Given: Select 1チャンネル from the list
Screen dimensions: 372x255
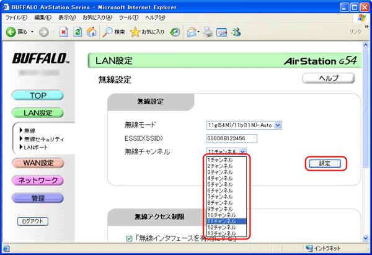Looking at the screenshot, I should (226, 160).
